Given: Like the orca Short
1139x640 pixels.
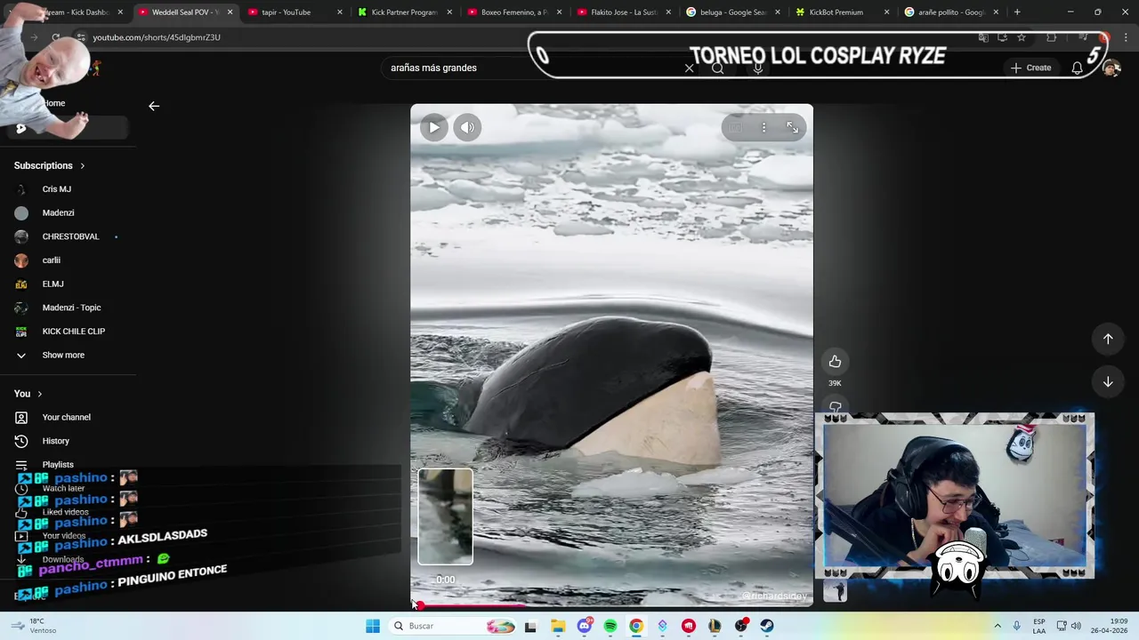Looking at the screenshot, I should (x=835, y=361).
